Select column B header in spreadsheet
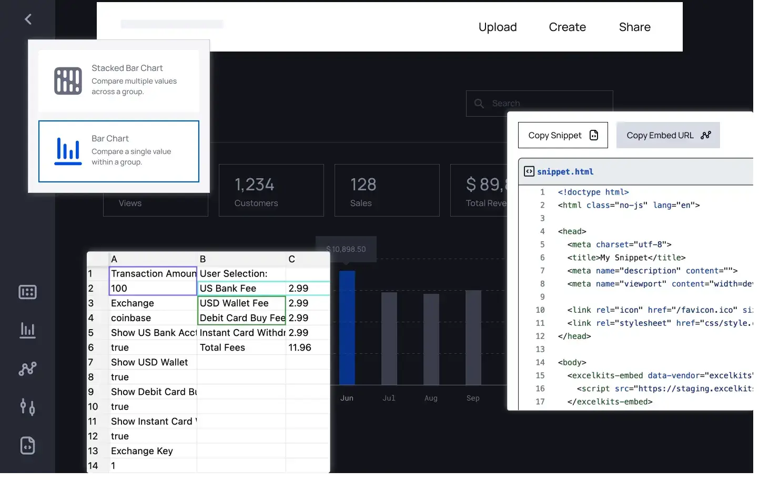The height and width of the screenshot is (481, 759). click(x=241, y=259)
